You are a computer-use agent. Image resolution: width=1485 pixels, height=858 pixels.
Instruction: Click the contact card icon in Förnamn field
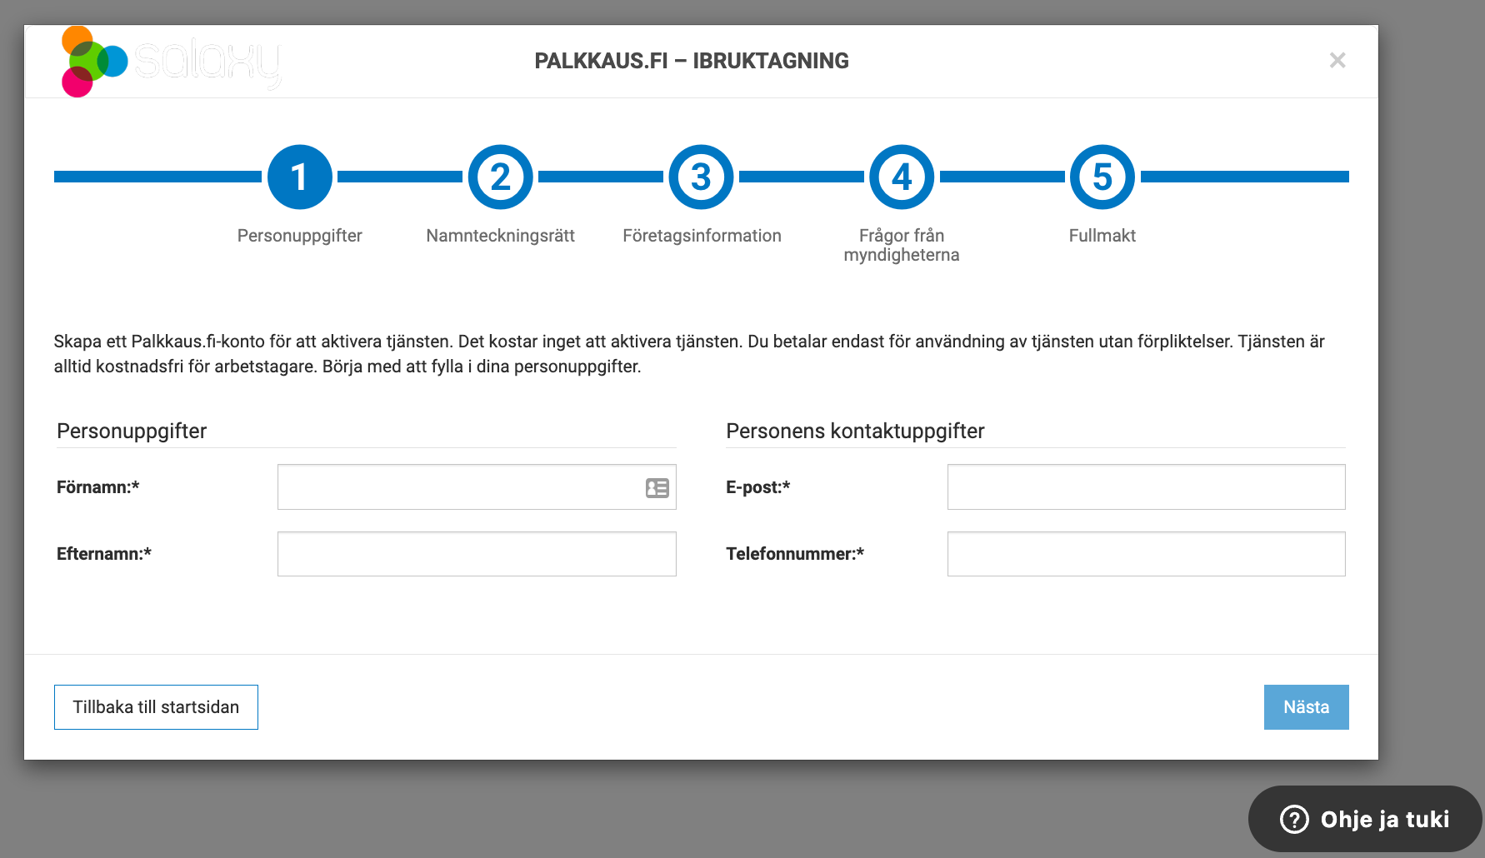point(657,488)
